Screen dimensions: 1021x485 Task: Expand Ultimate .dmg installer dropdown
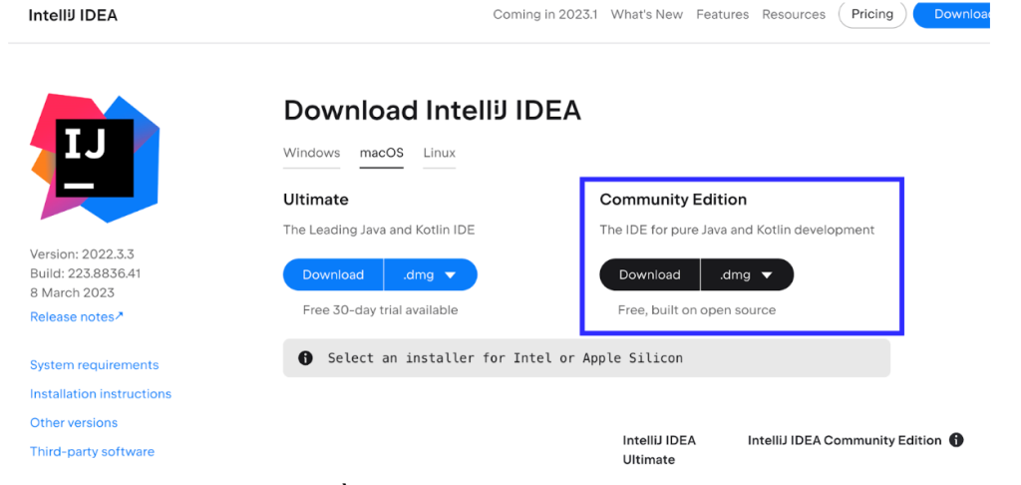click(430, 275)
